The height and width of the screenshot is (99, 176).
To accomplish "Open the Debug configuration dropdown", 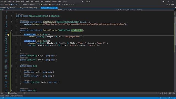I will pyautogui.click(x=26, y=4).
